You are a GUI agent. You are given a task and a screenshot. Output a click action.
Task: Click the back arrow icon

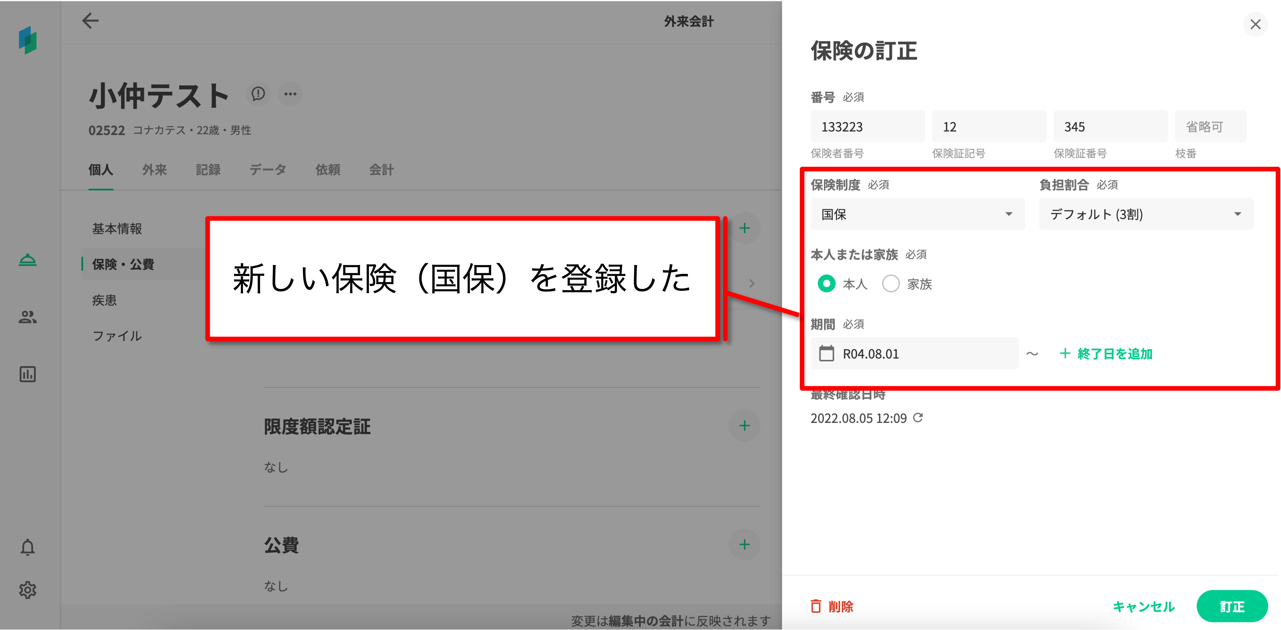pos(90,21)
